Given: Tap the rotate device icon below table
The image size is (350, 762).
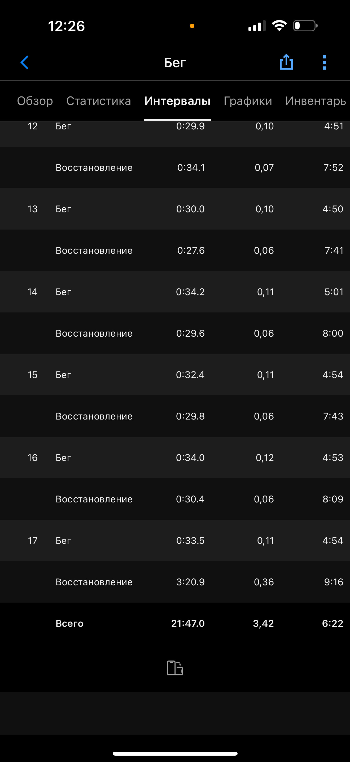Looking at the screenshot, I should pyautogui.click(x=175, y=668).
